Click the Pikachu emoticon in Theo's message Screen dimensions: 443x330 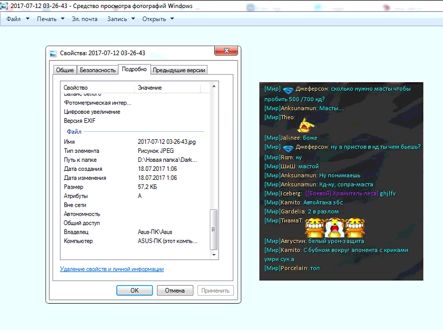[x=305, y=125]
